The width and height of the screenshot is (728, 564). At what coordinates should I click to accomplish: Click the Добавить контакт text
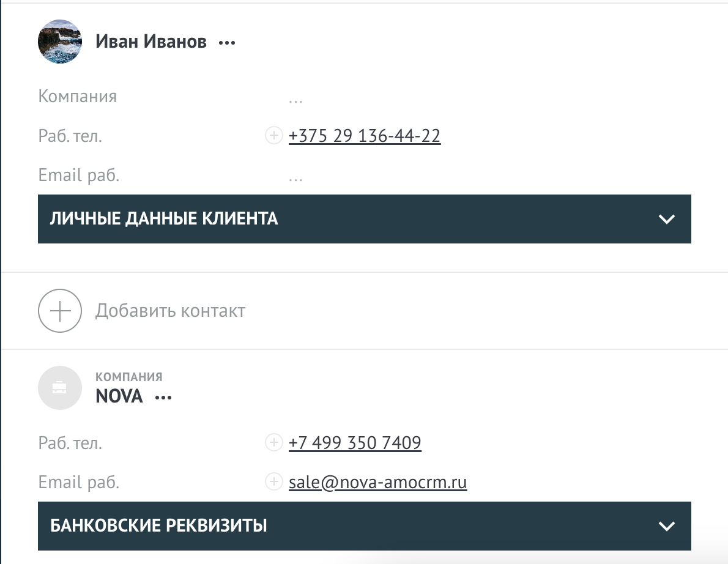[170, 311]
